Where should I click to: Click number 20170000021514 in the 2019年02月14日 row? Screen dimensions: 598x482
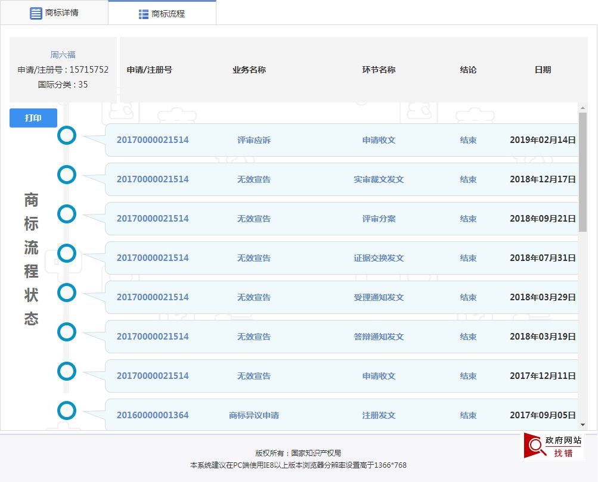tap(153, 140)
